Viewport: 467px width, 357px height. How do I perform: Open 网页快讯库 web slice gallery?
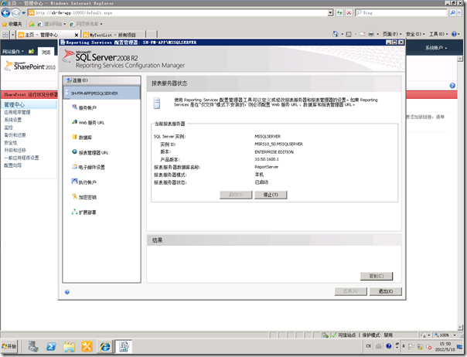pos(86,24)
